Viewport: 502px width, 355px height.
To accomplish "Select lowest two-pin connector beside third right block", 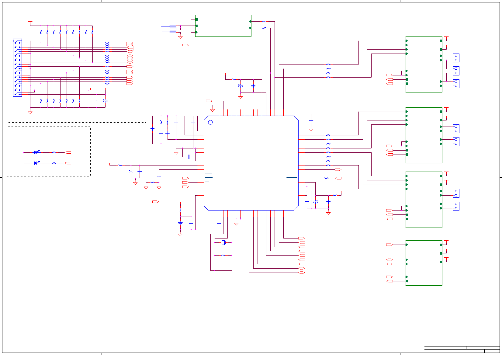I will (456, 206).
